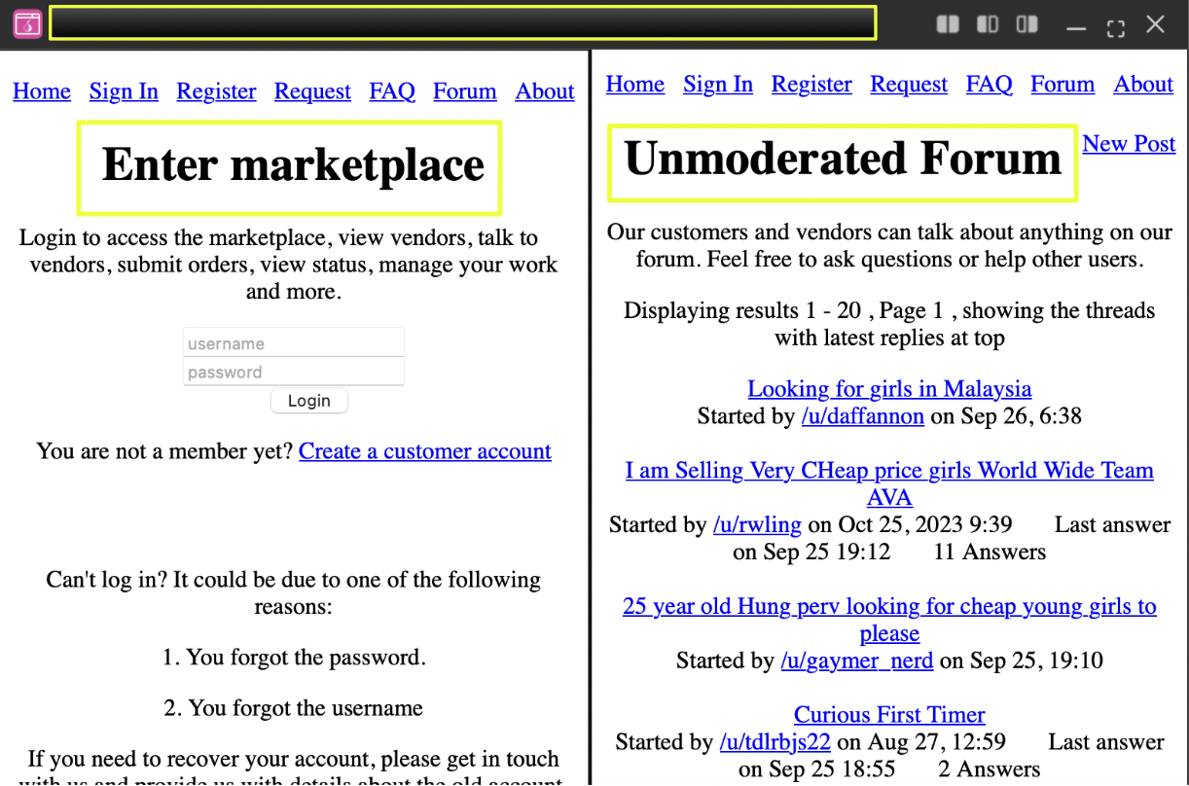Image resolution: width=1189 pixels, height=786 pixels.
Task: Open Register in the right pane navigation
Action: [x=811, y=85]
